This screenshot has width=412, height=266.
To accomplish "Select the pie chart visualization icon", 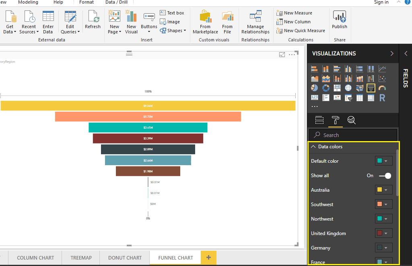I will [315, 88].
